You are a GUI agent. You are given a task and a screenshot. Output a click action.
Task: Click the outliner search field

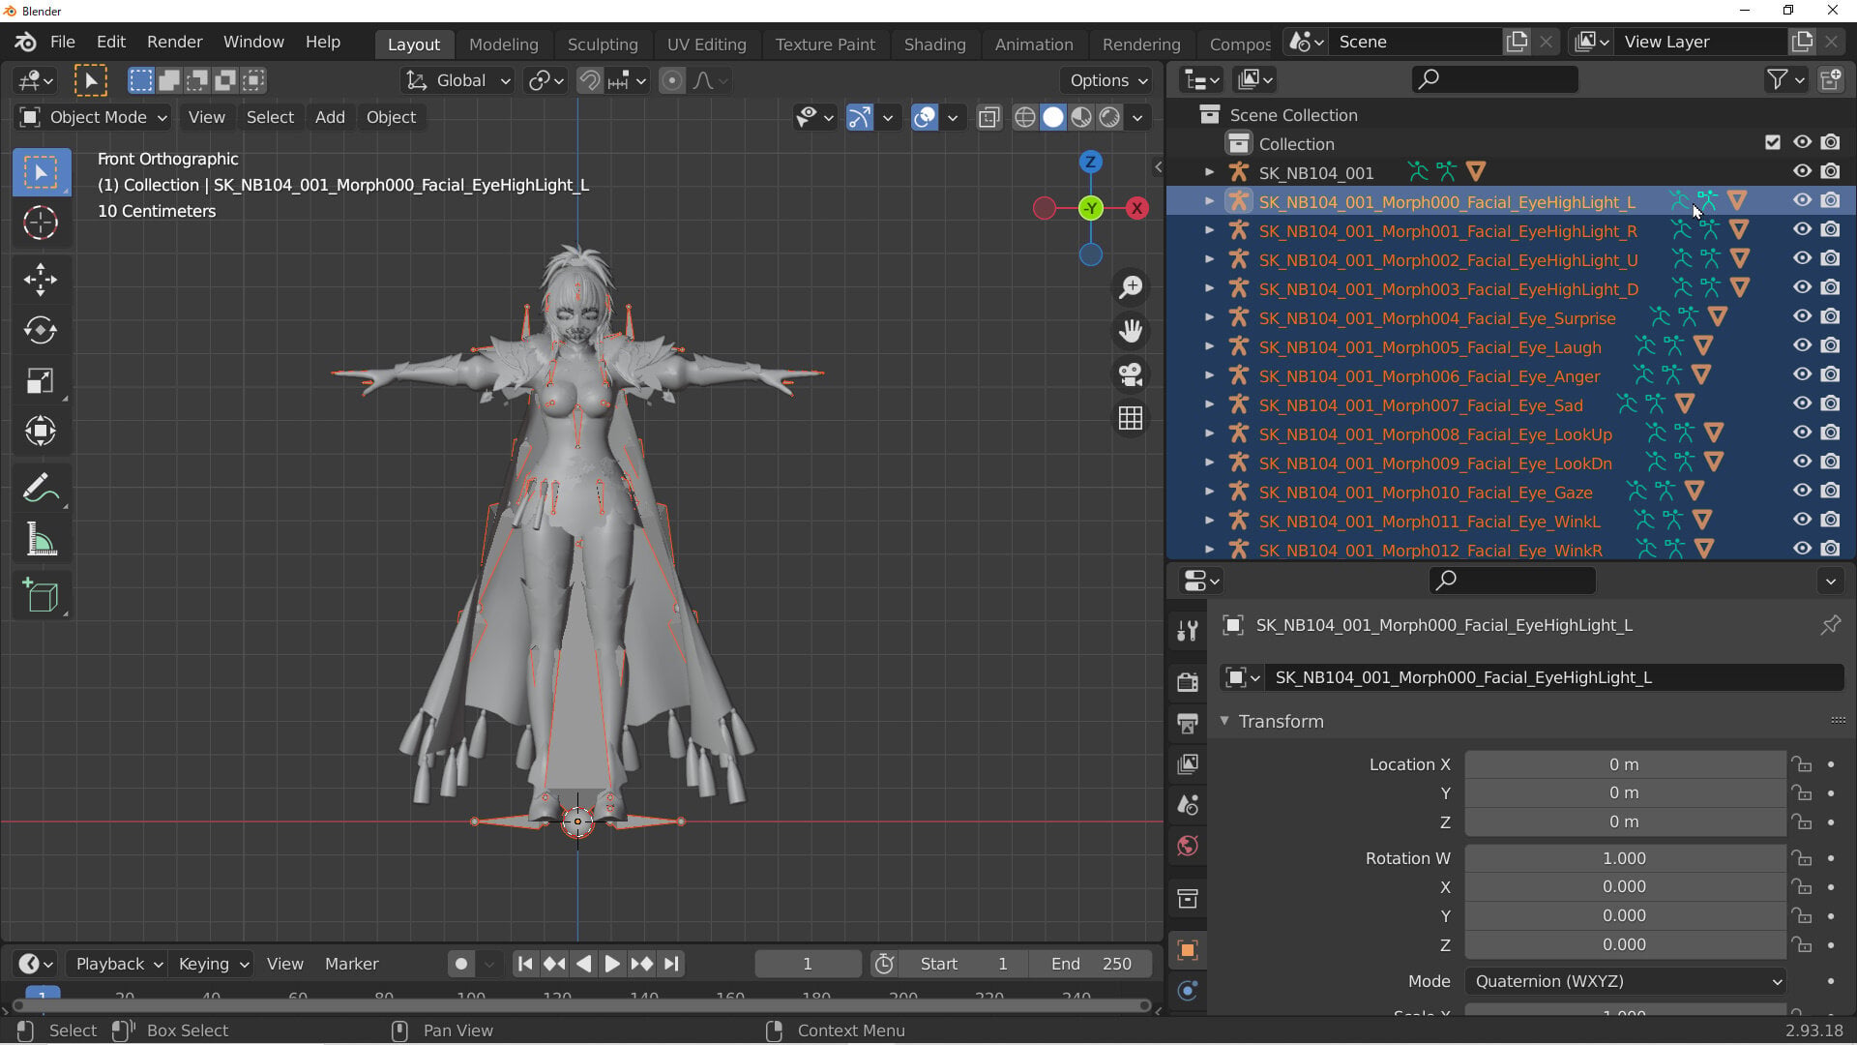click(x=1494, y=80)
